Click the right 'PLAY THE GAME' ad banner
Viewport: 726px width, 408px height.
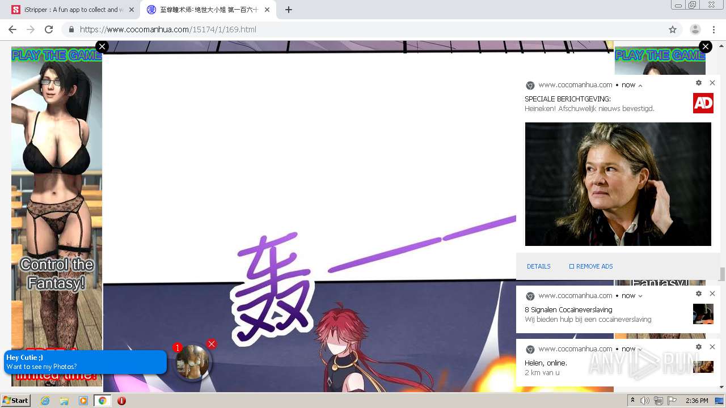660,61
